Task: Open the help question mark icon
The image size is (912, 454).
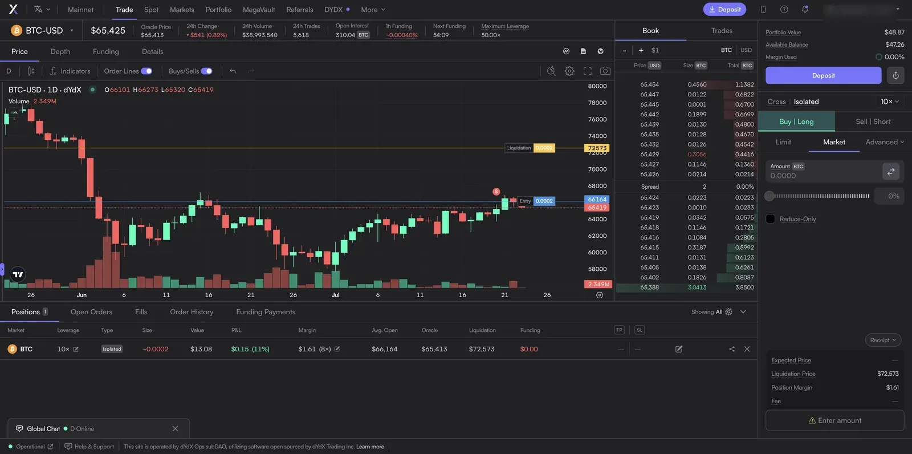Action: 784,9
